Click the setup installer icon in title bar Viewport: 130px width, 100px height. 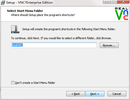pyautogui.click(x=3, y=3)
